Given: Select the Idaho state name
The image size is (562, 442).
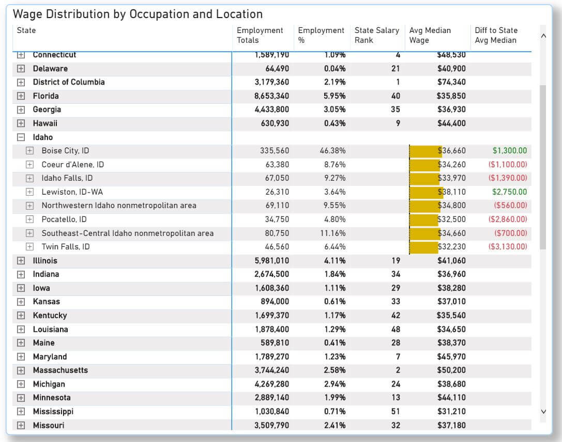Looking at the screenshot, I should [42, 137].
